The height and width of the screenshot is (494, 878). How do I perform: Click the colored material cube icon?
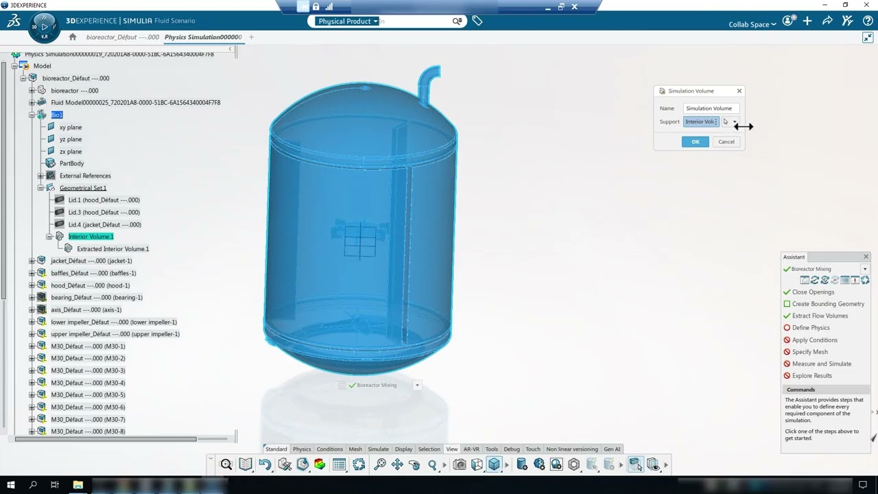320,464
